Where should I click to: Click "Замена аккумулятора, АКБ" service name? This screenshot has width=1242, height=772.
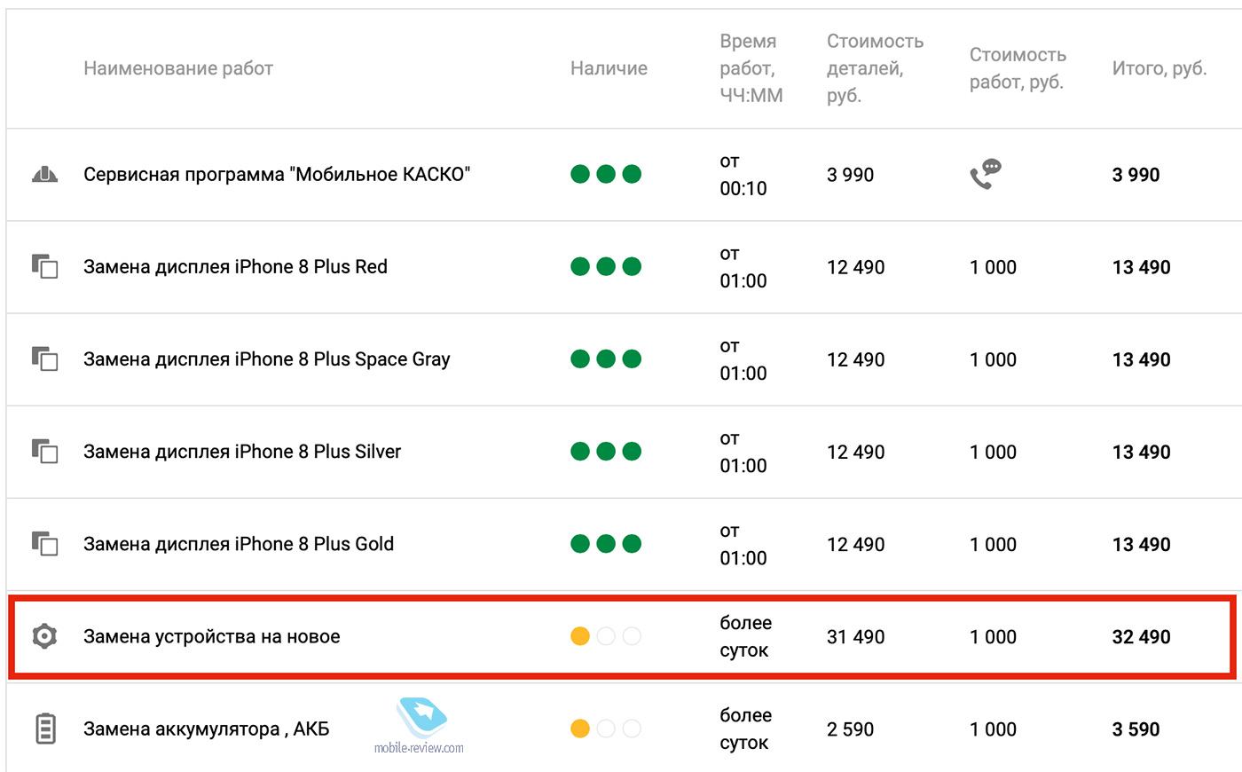click(x=206, y=729)
